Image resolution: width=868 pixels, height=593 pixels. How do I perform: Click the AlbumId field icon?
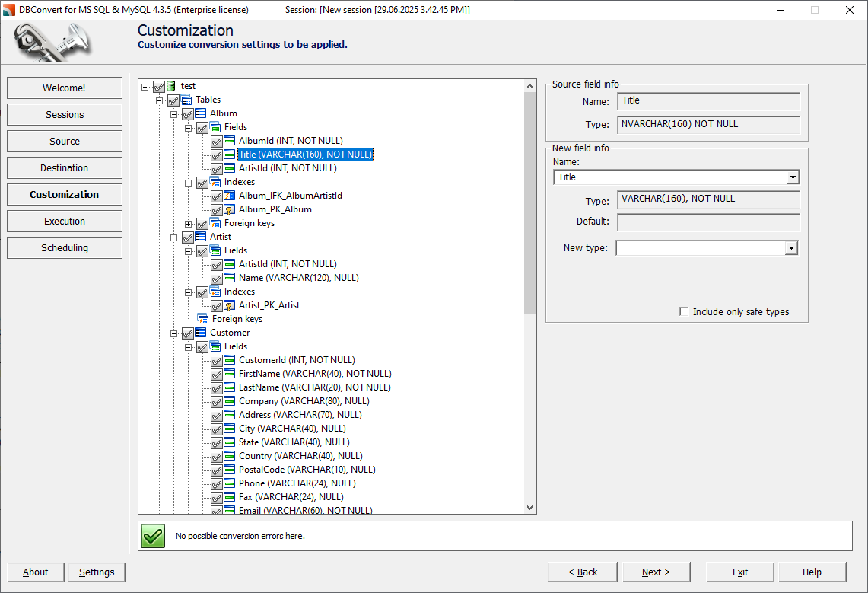click(229, 140)
